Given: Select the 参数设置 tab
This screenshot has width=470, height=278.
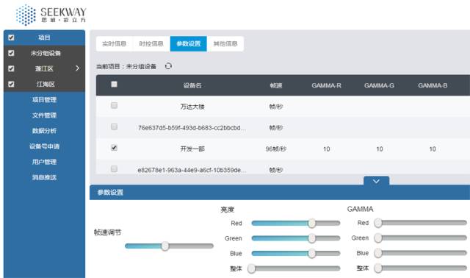Looking at the screenshot, I should click(189, 44).
